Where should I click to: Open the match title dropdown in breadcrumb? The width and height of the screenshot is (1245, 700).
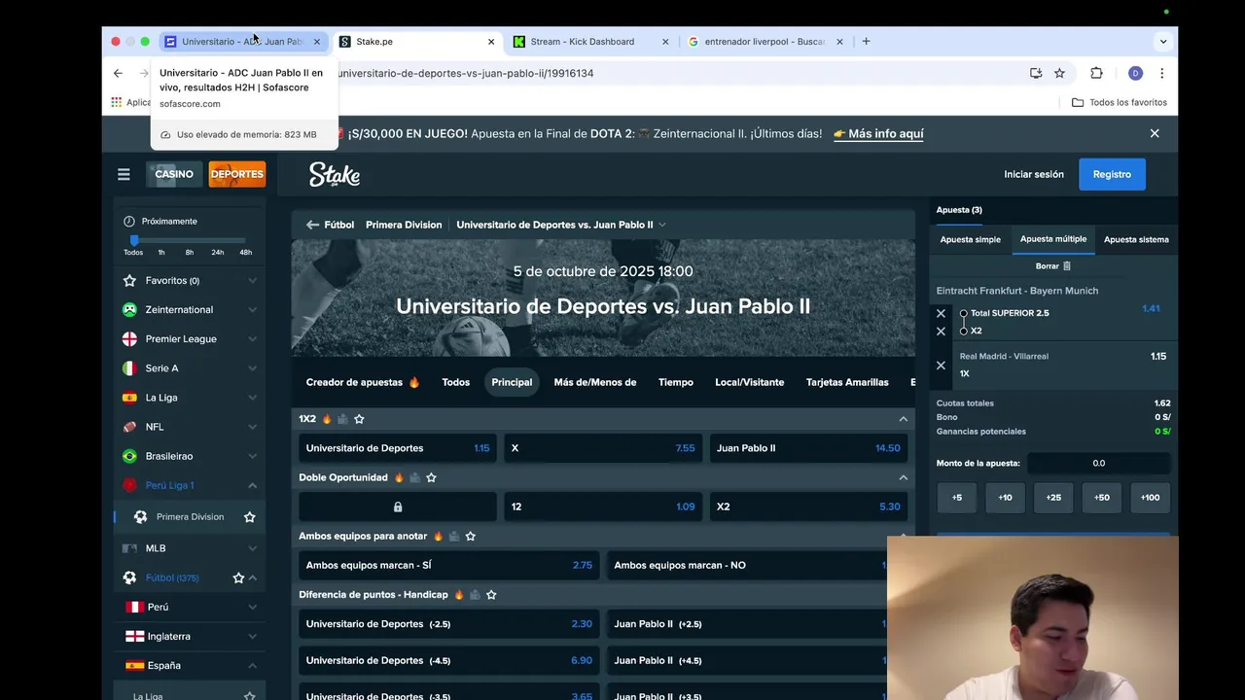click(x=662, y=225)
